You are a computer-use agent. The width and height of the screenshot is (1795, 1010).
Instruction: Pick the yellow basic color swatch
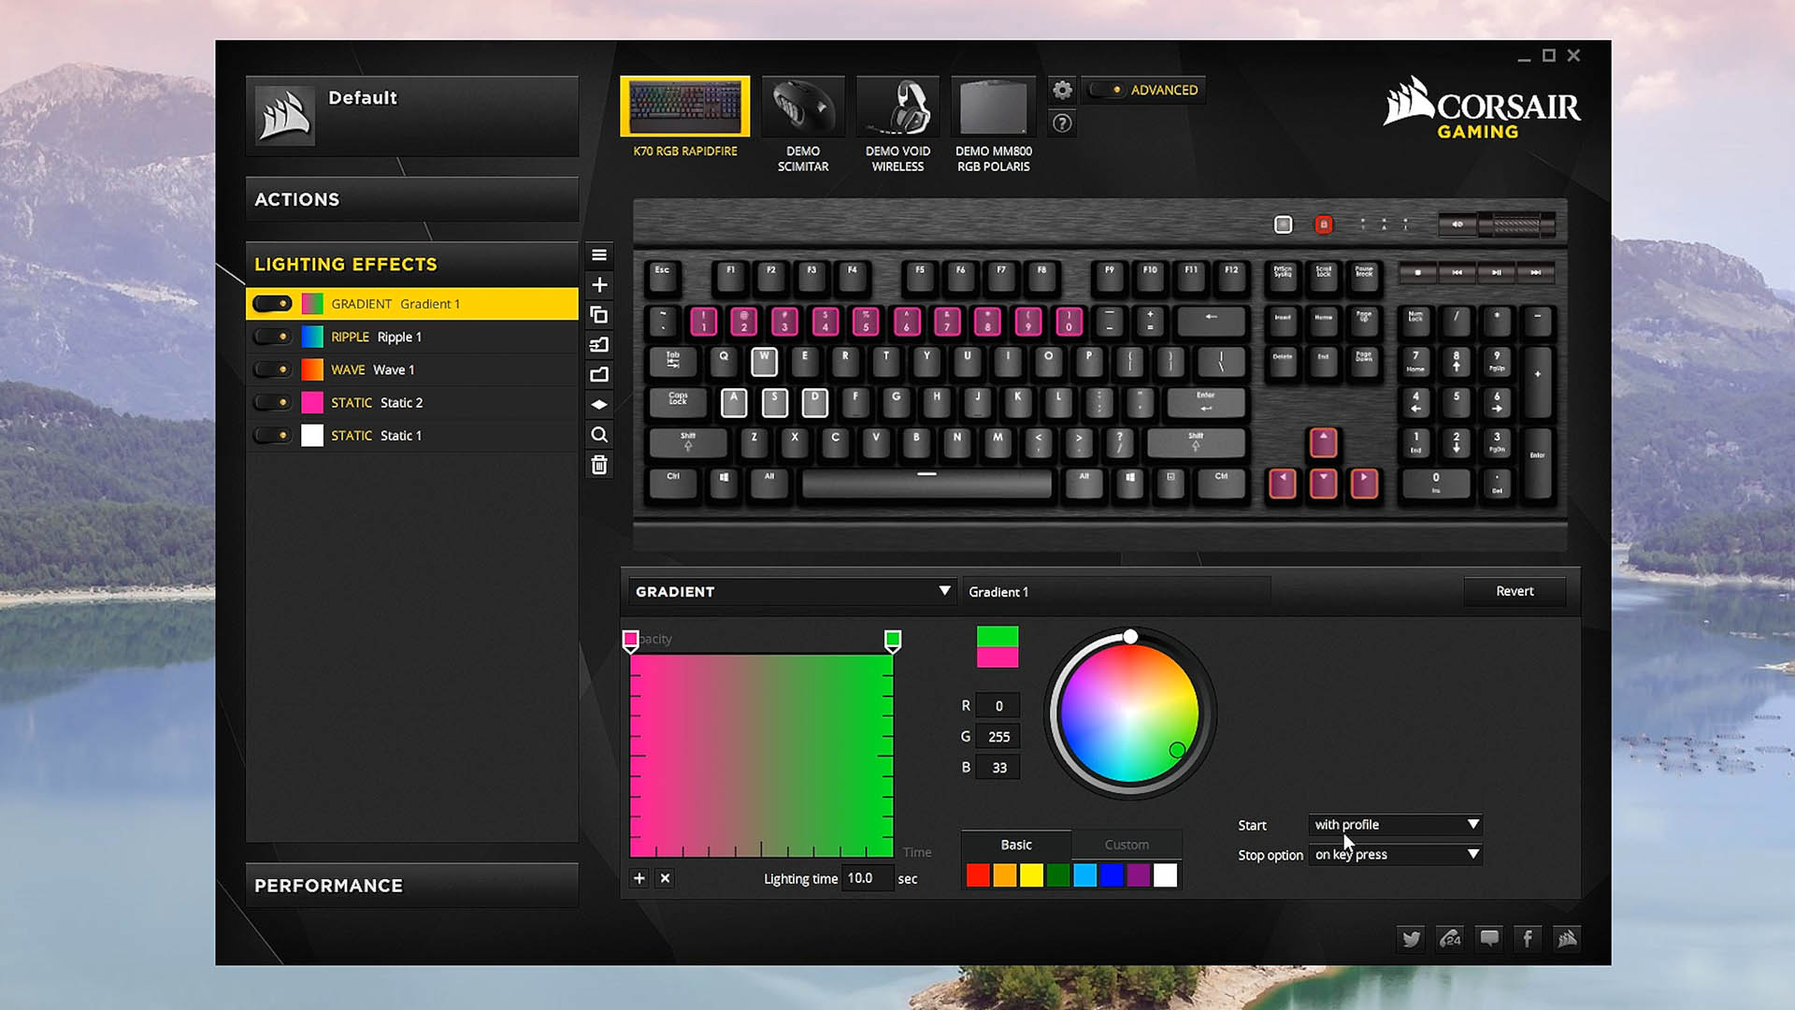(1031, 875)
